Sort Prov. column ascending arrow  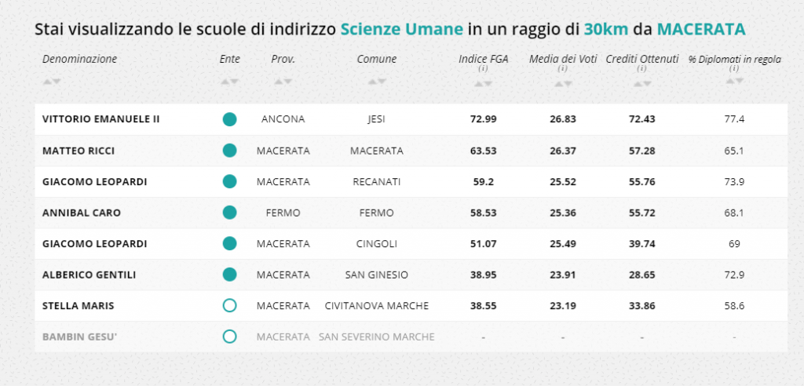click(x=279, y=82)
